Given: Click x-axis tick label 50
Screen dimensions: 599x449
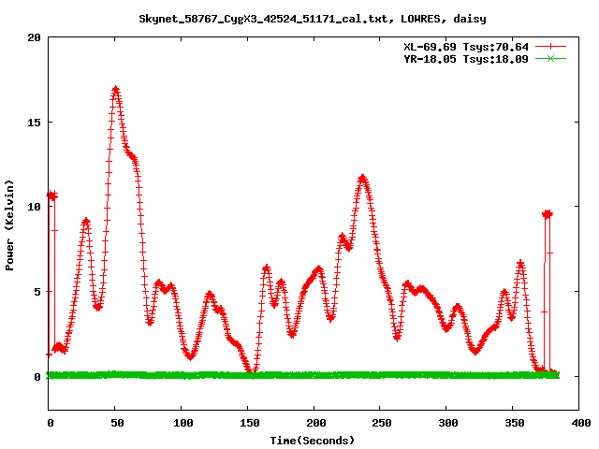Looking at the screenshot, I should coord(117,423).
